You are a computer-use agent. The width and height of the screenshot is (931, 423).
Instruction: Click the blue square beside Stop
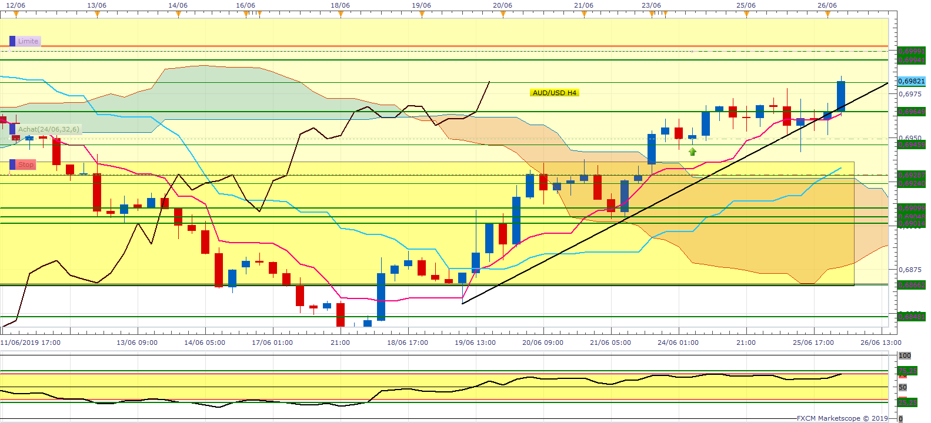[12, 164]
